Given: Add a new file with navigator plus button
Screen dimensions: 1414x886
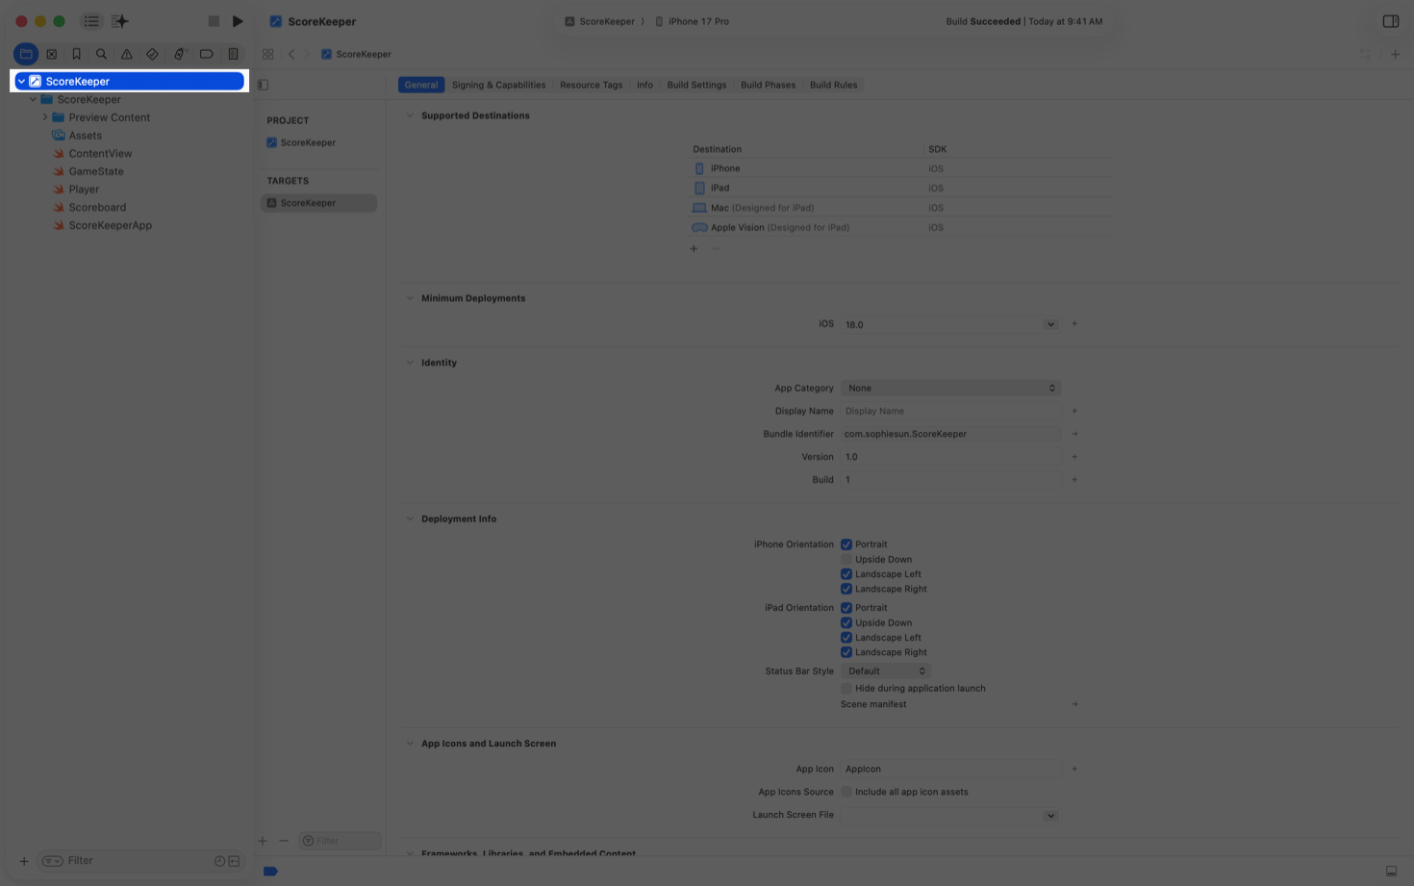Looking at the screenshot, I should 24,861.
